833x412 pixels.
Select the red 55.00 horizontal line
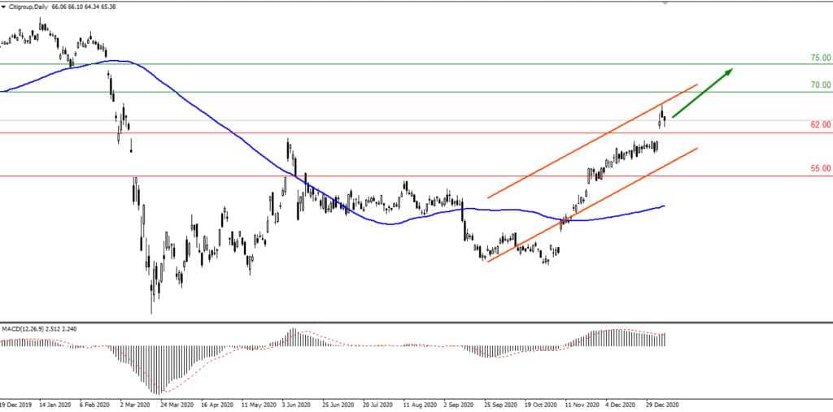click(407, 176)
